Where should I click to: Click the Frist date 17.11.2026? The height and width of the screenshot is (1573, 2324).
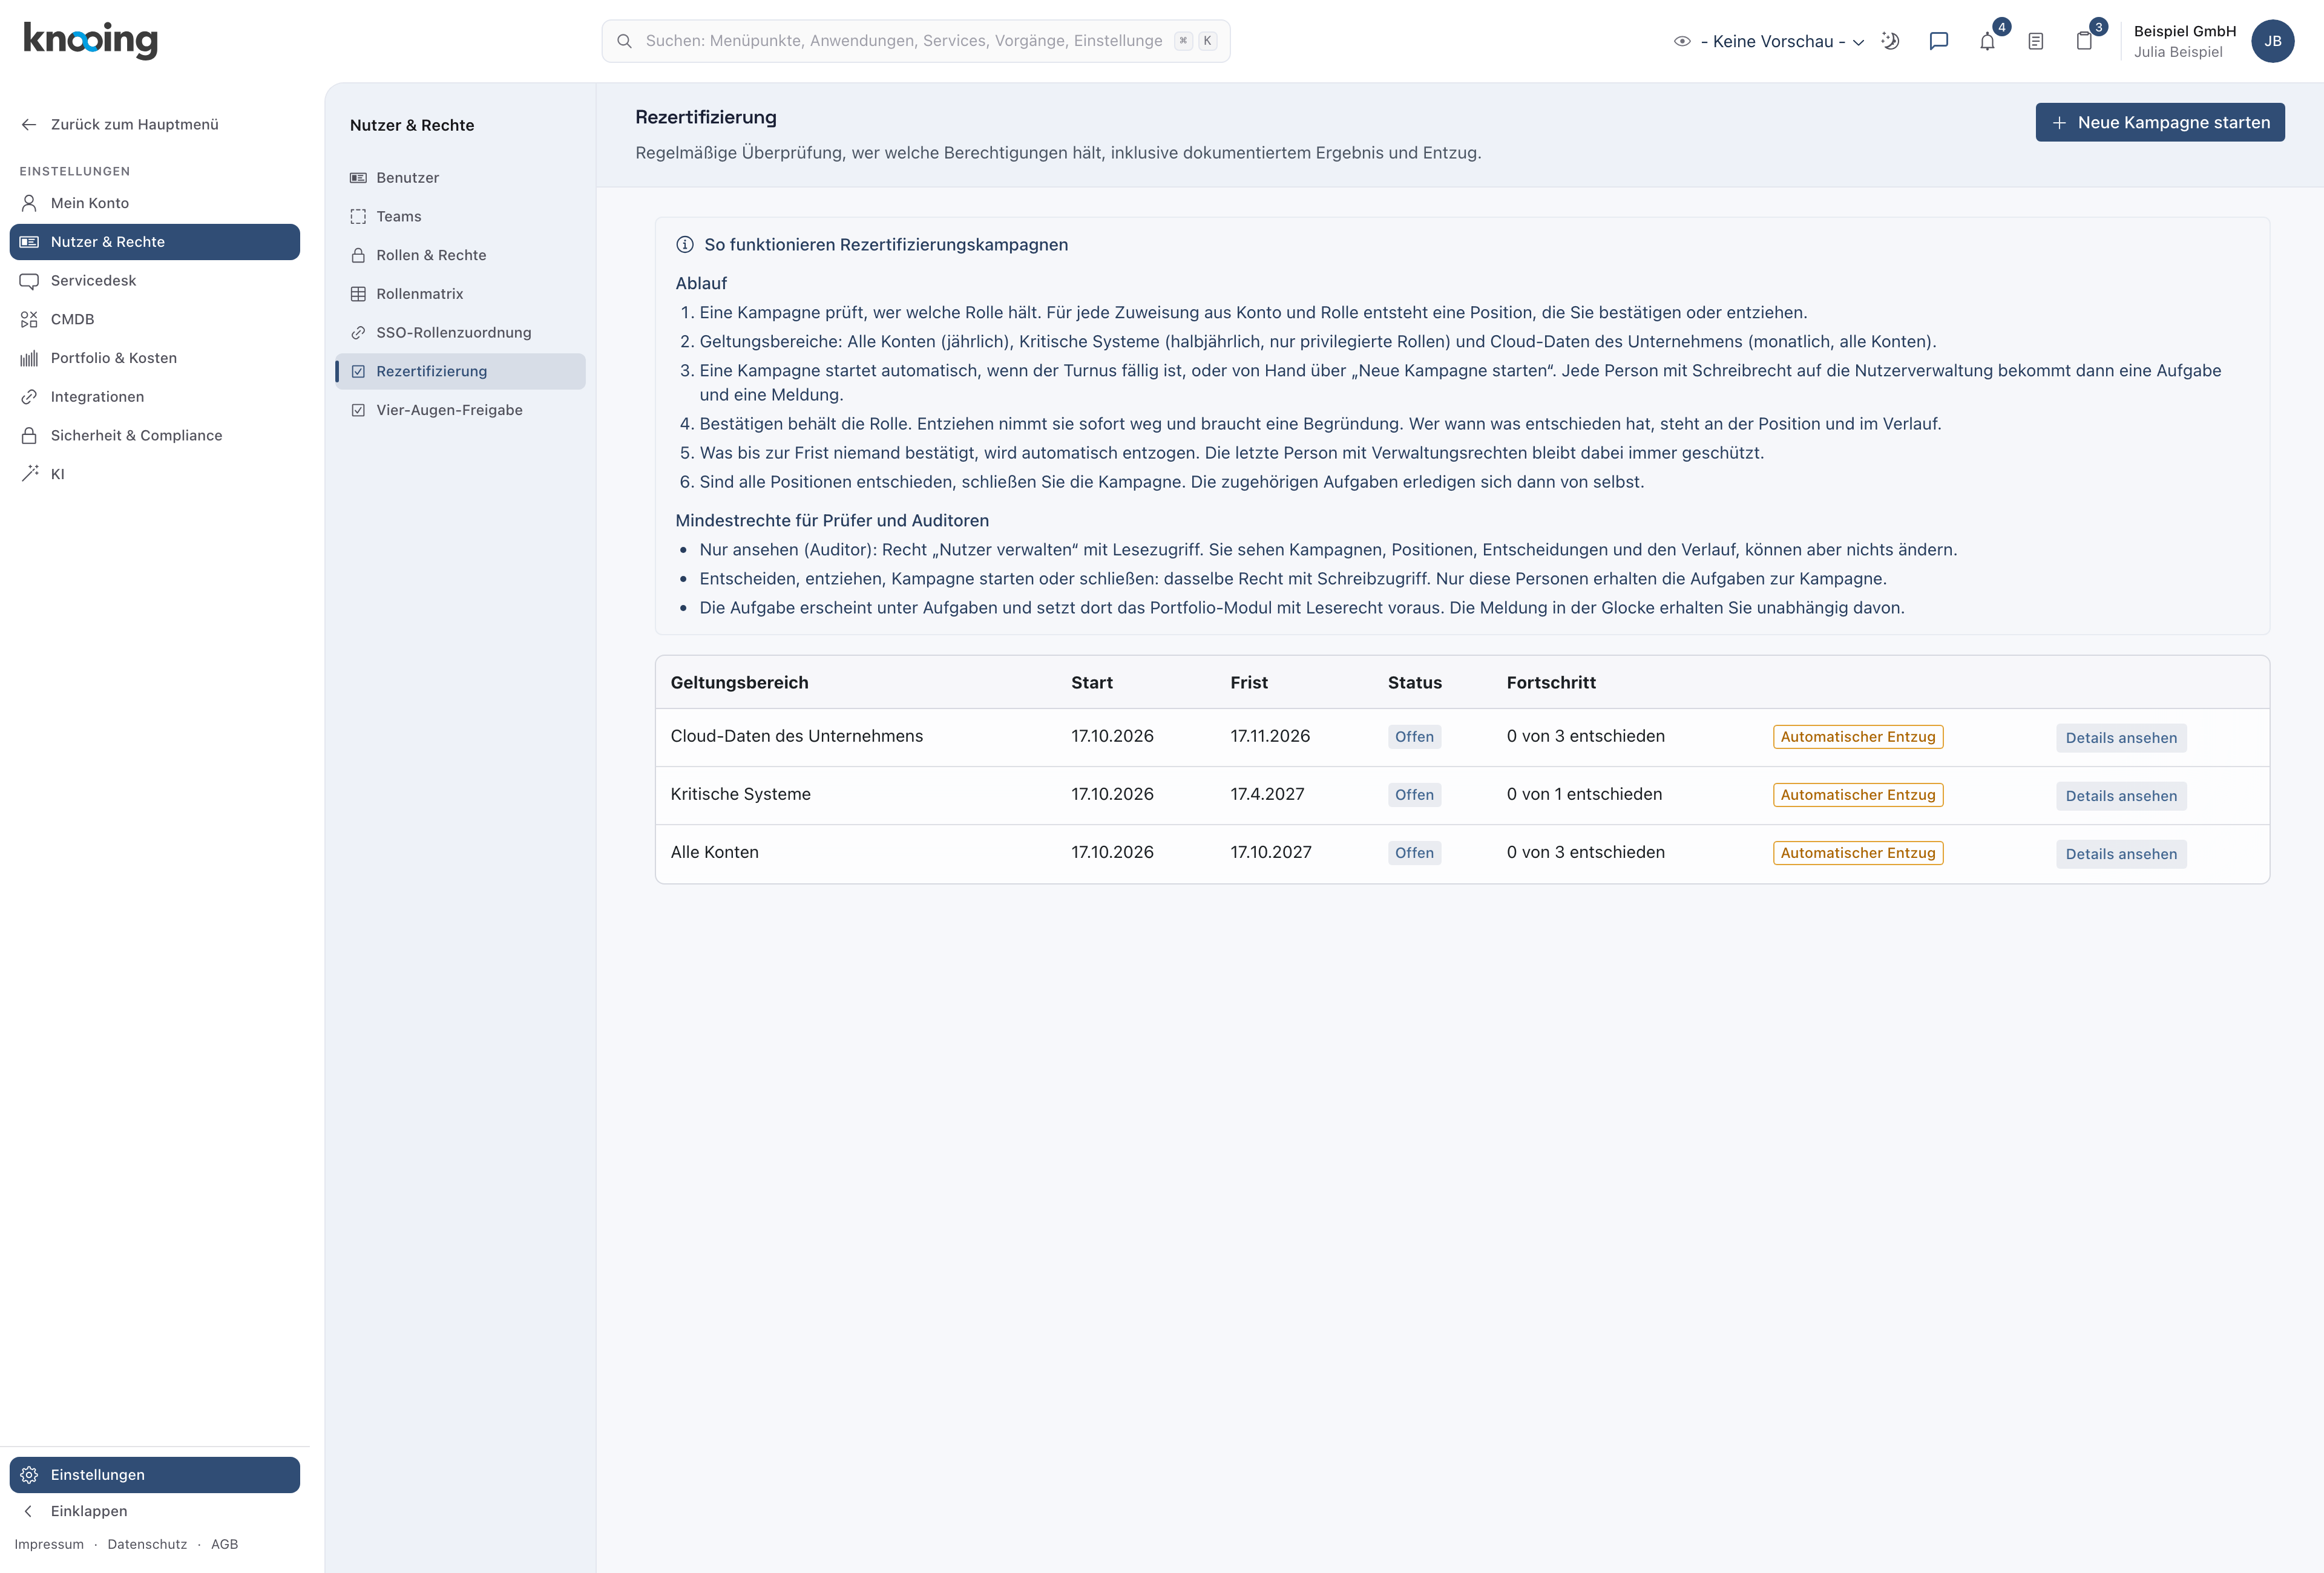point(1270,736)
